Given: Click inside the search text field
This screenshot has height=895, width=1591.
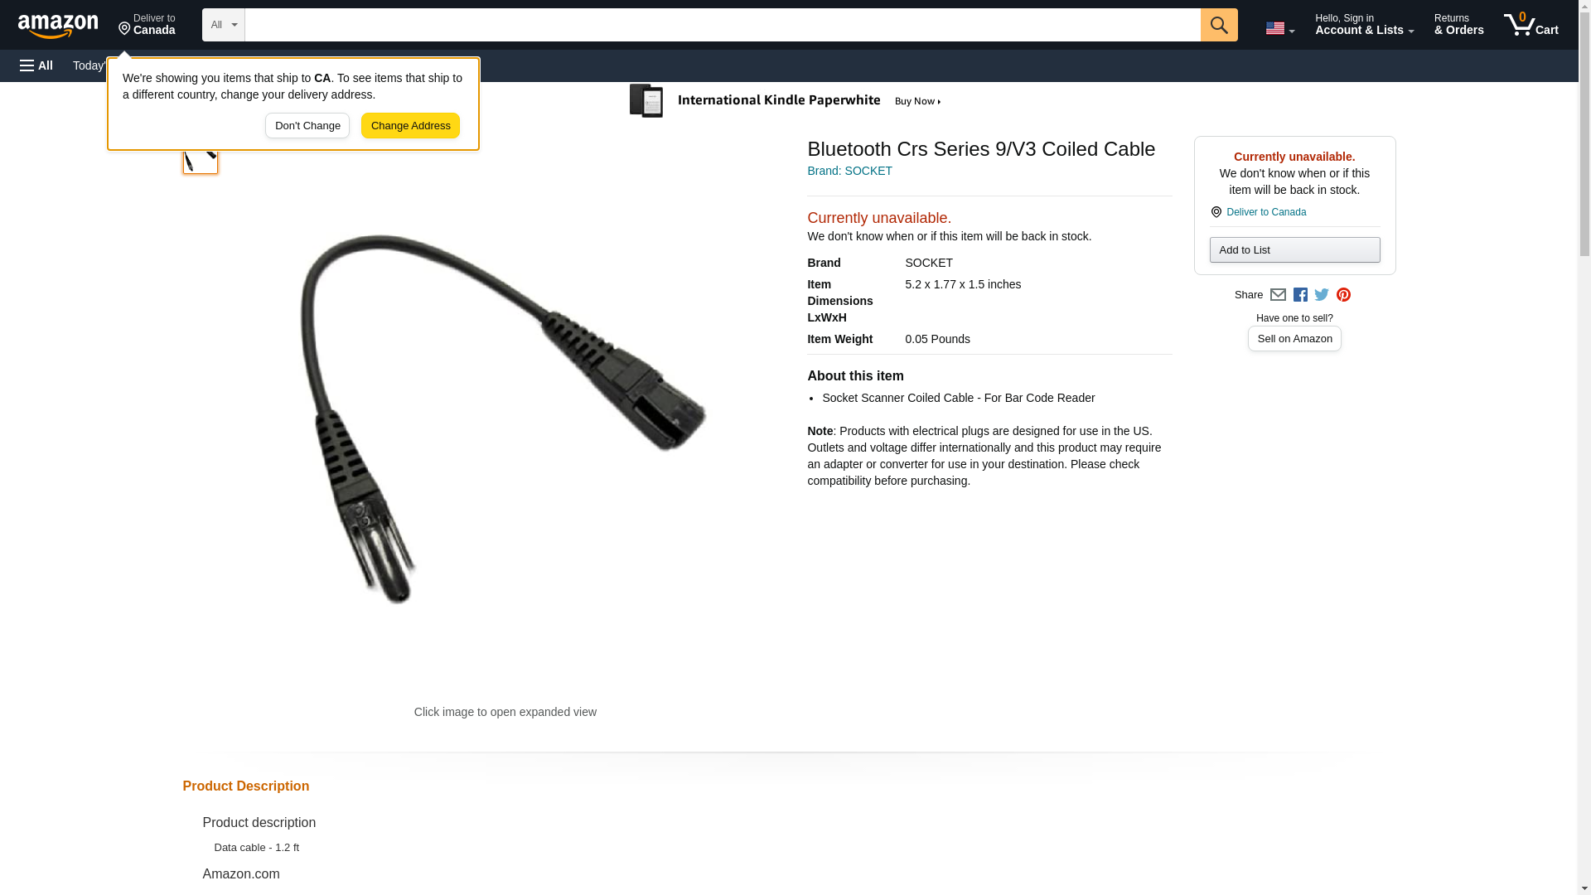Looking at the screenshot, I should pos(723,25).
